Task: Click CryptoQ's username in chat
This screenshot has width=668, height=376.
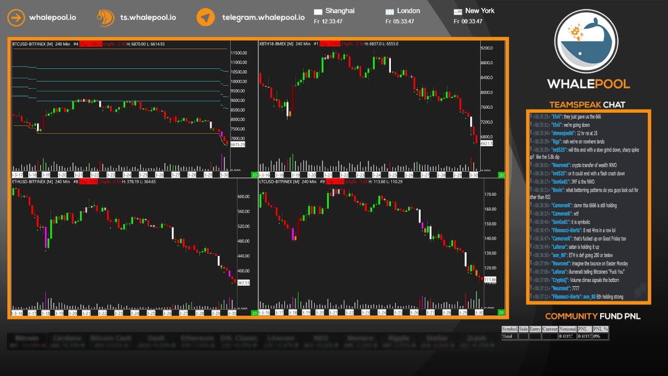Action: 559,280
